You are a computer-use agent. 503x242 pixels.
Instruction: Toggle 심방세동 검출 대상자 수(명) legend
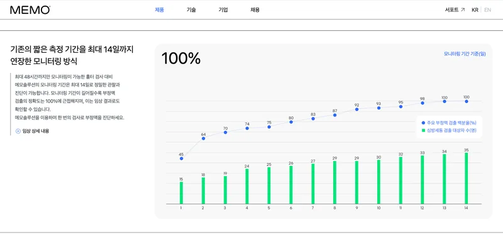pyautogui.click(x=449, y=131)
